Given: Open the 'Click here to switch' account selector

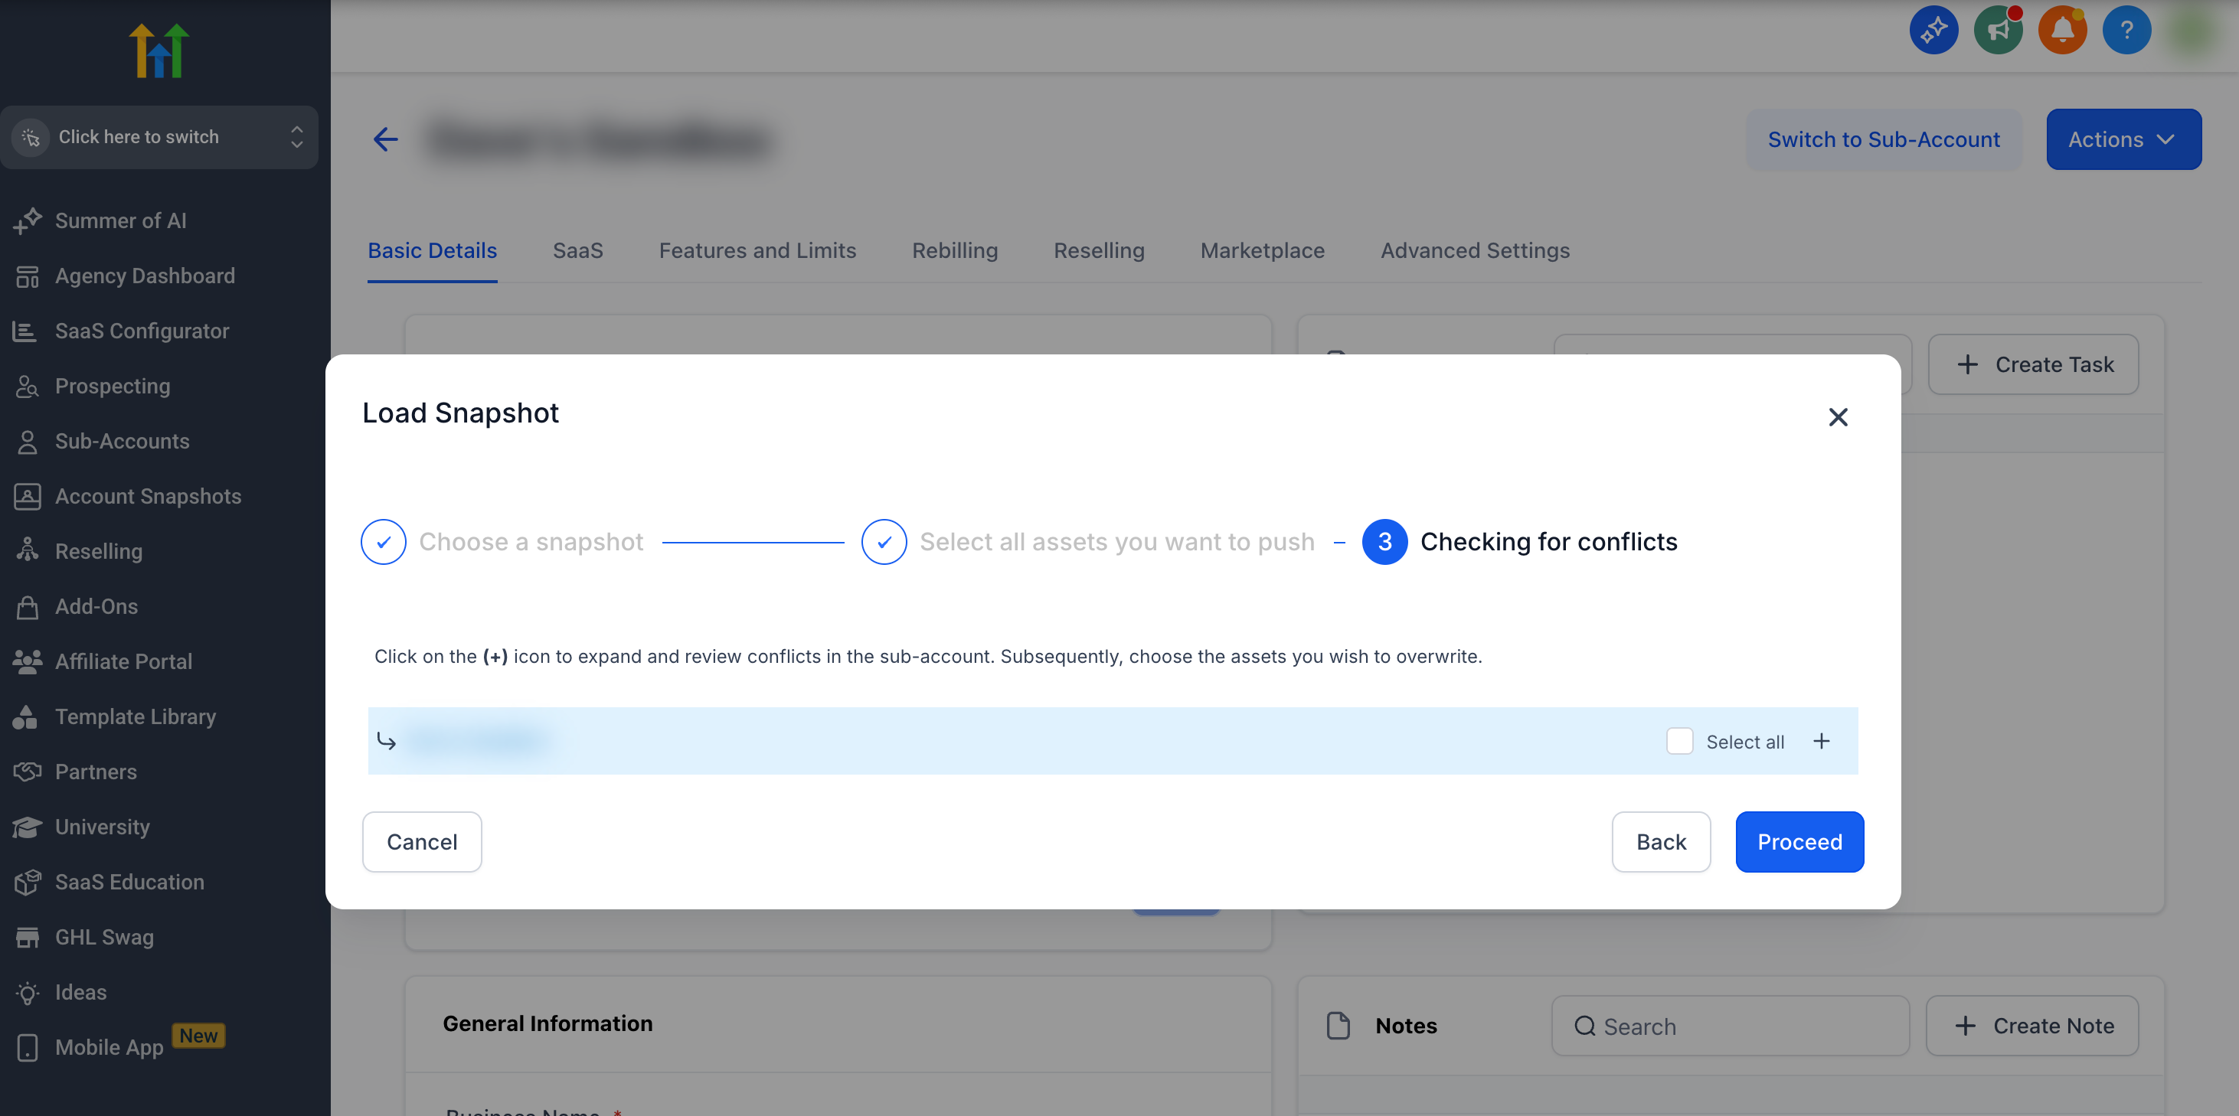Looking at the screenshot, I should (159, 136).
